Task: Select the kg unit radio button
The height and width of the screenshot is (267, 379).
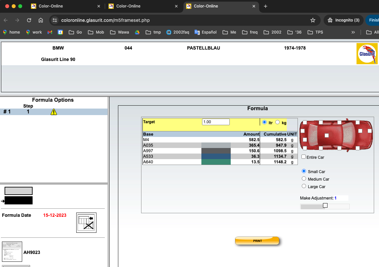Action: pos(278,122)
